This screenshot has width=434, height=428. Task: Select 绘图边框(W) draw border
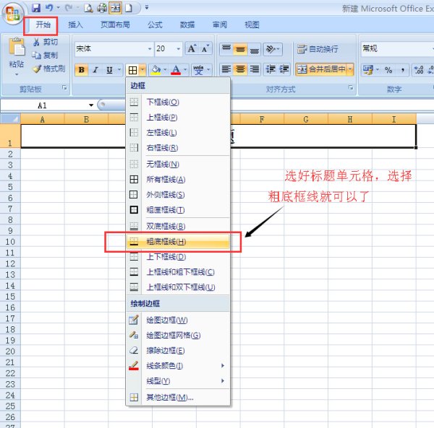pos(178,320)
